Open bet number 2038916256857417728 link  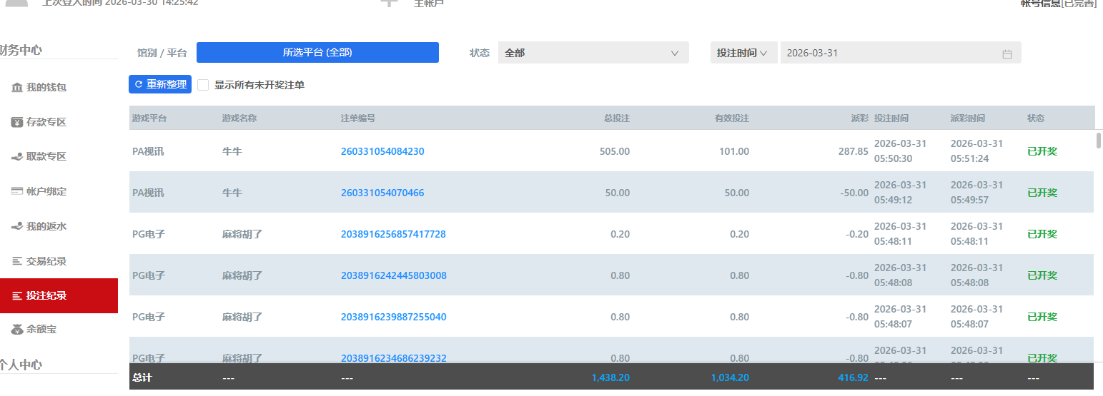[393, 234]
